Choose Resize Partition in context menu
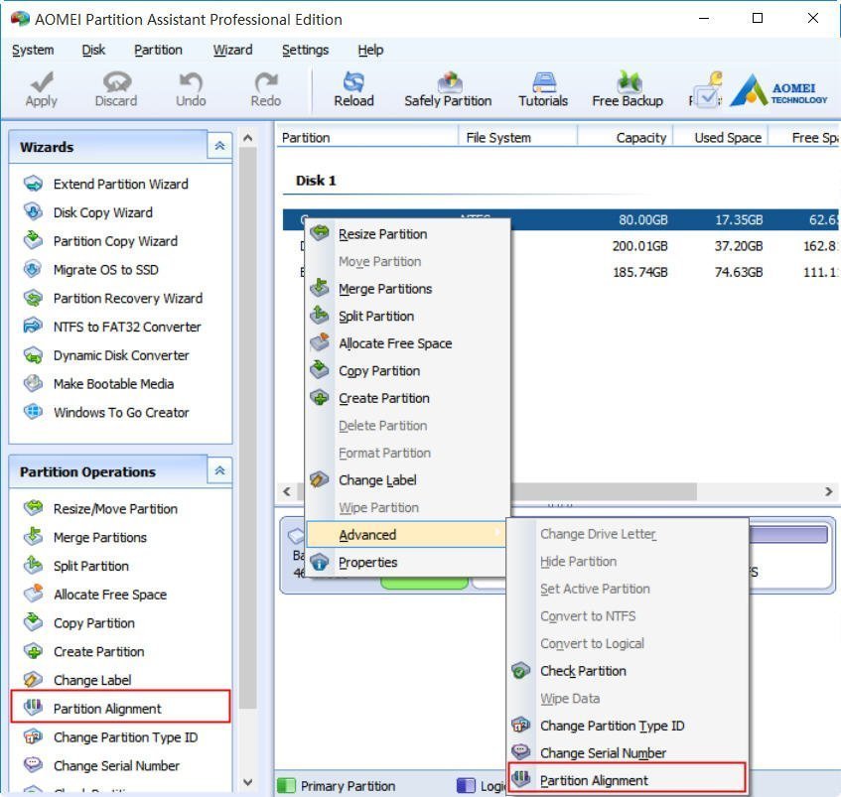This screenshot has height=797, width=841. tap(408, 234)
